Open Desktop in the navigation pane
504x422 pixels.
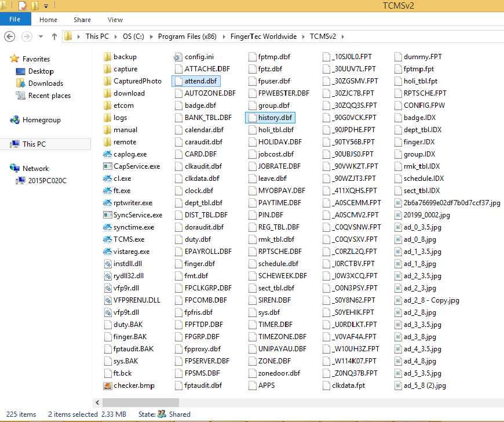tap(41, 71)
